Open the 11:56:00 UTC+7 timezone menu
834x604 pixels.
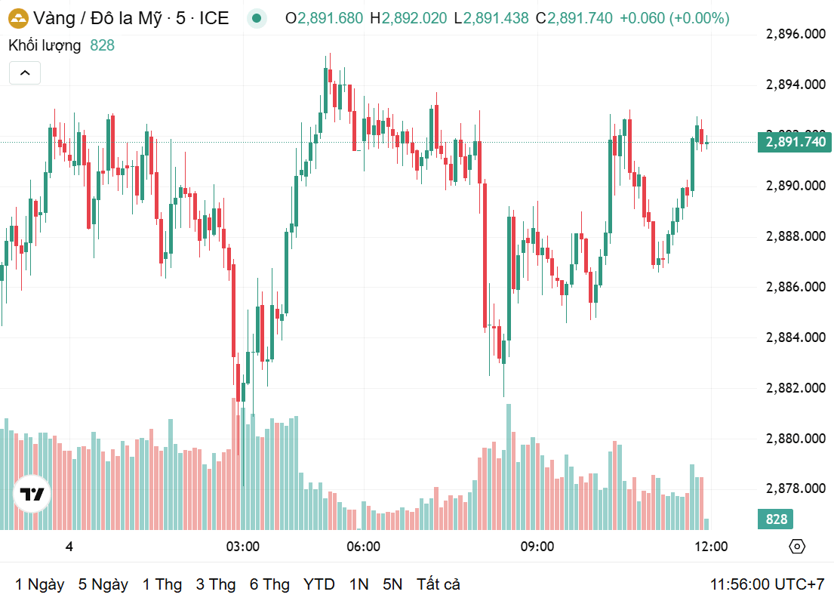click(x=767, y=584)
